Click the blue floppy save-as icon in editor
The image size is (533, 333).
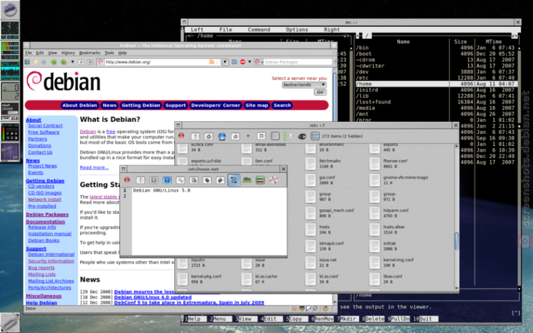click(x=167, y=180)
